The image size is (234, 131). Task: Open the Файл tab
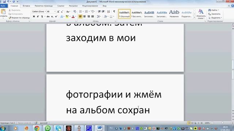click(3, 6)
